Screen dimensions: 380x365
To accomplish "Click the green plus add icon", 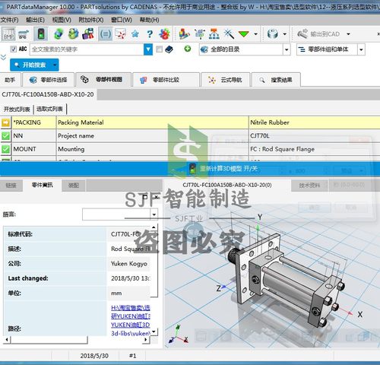I will [x=188, y=49].
